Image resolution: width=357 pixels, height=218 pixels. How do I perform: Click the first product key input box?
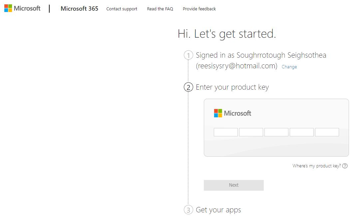pos(225,132)
